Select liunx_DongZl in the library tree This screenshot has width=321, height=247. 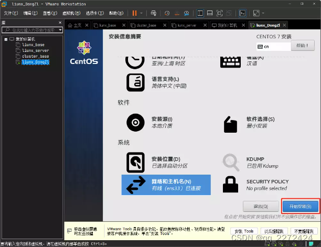(x=36, y=62)
